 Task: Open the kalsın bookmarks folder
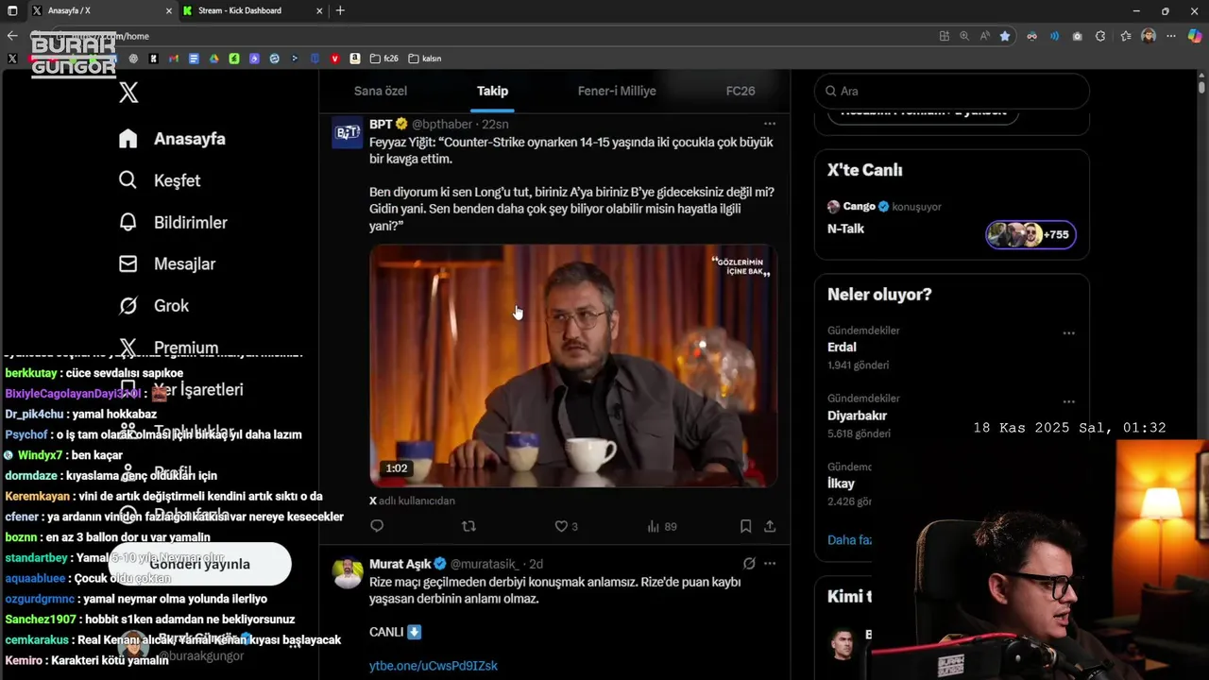click(425, 59)
